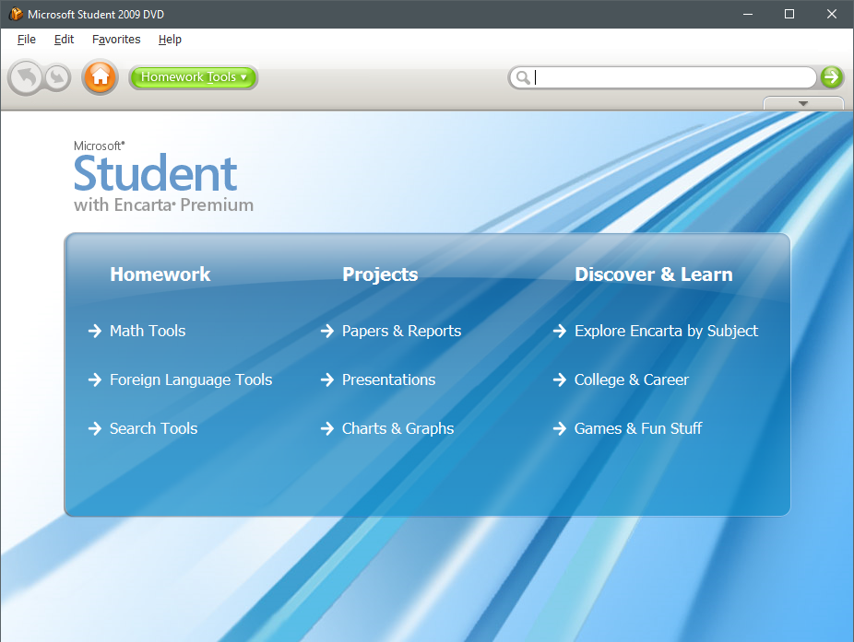The width and height of the screenshot is (854, 642).
Task: Open Papers & Reports link
Action: (401, 331)
